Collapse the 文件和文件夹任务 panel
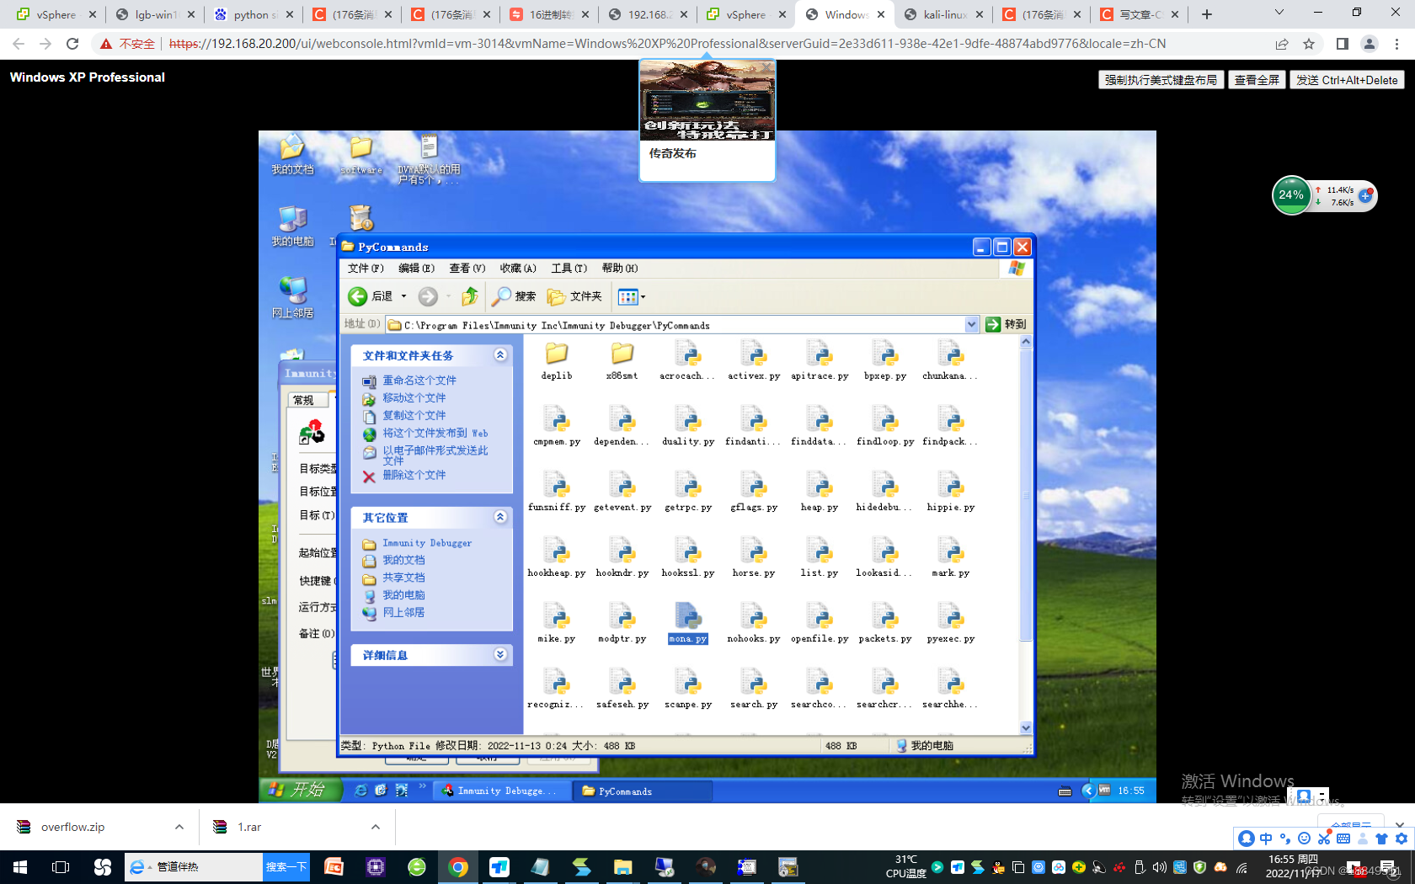This screenshot has height=884, width=1415. (x=500, y=355)
